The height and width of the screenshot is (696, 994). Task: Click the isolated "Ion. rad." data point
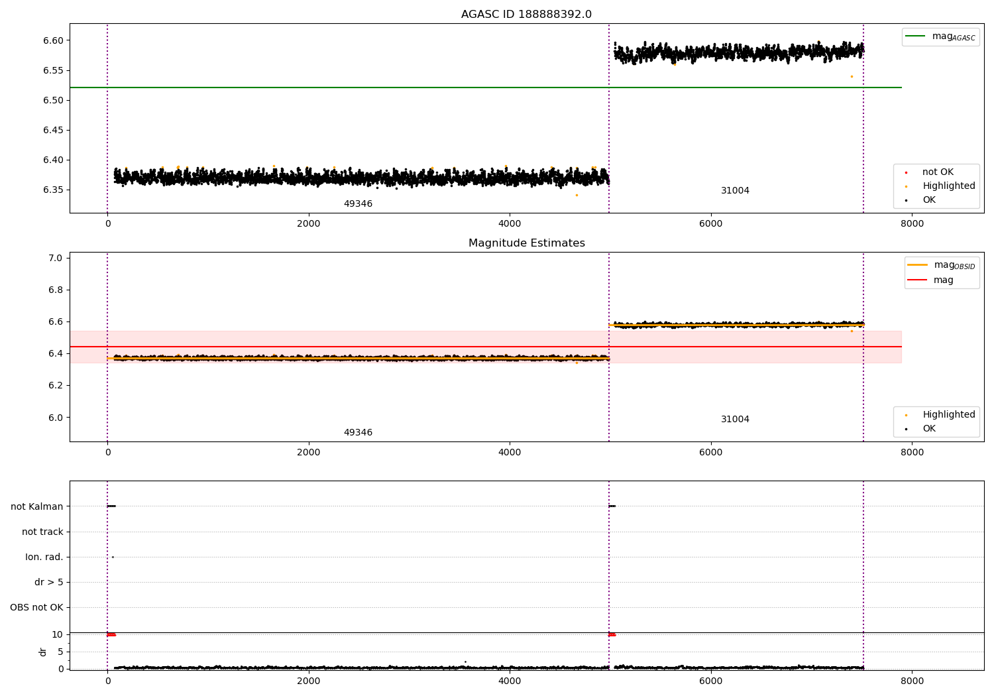[113, 557]
